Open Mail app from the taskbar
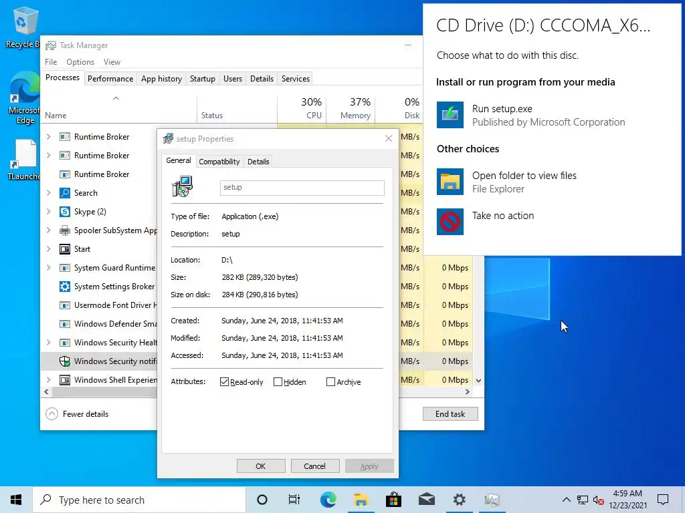Viewport: 685px width, 513px height. pos(426,500)
